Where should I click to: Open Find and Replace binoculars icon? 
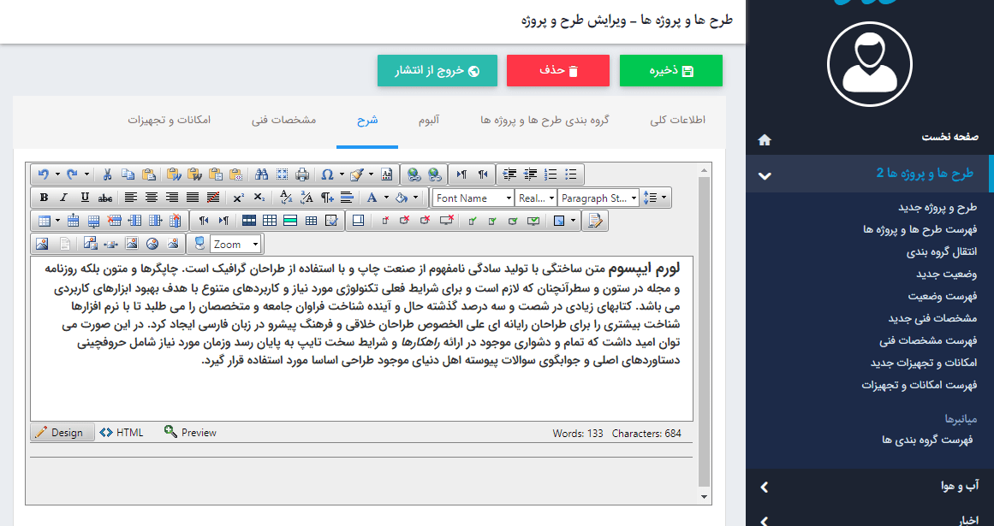(x=261, y=174)
